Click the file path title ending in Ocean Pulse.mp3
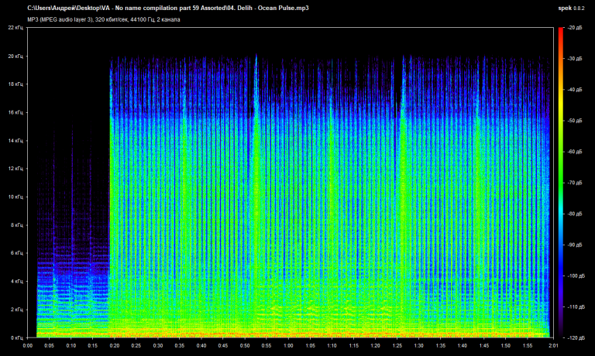Screen dimensions: 595x356 [x=167, y=8]
